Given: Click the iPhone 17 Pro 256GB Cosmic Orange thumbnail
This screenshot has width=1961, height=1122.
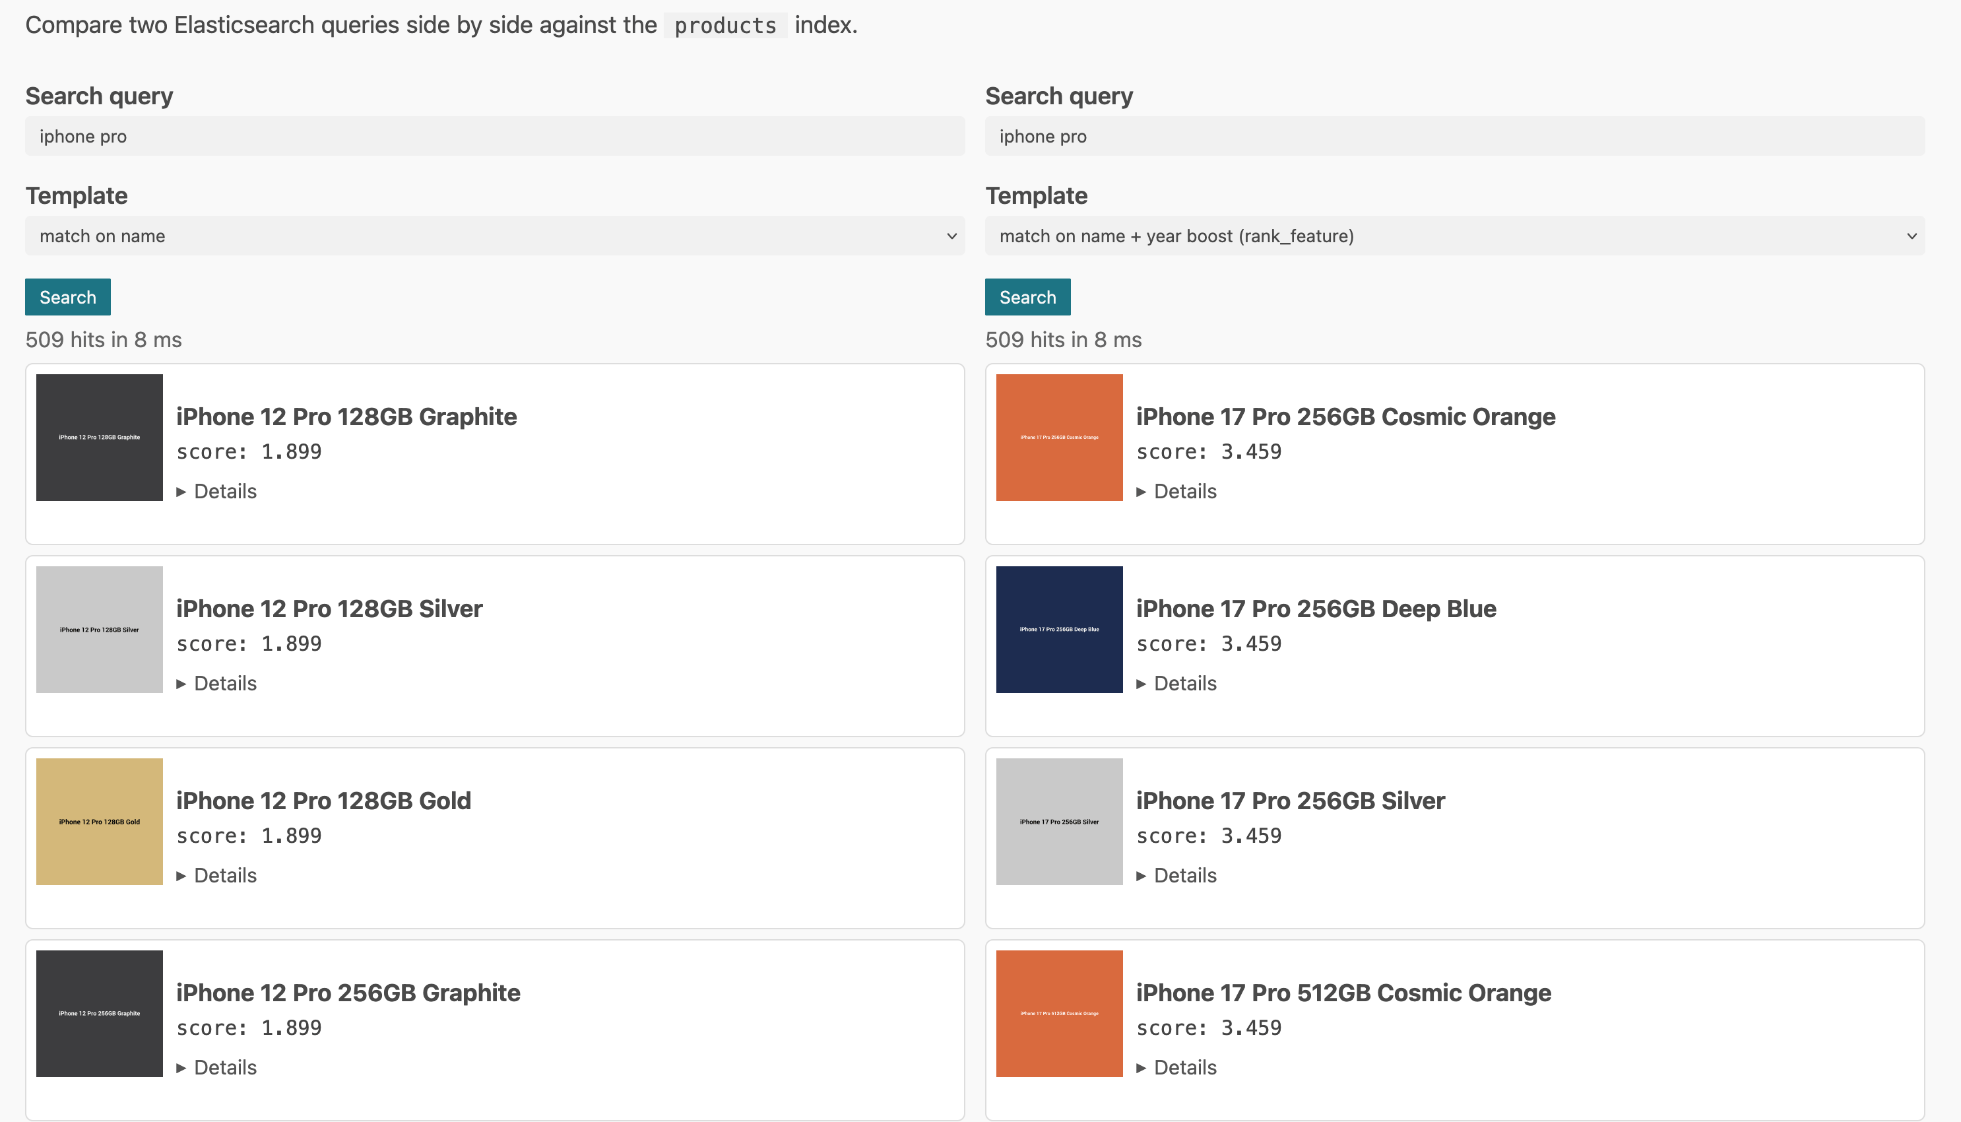Looking at the screenshot, I should coord(1059,438).
